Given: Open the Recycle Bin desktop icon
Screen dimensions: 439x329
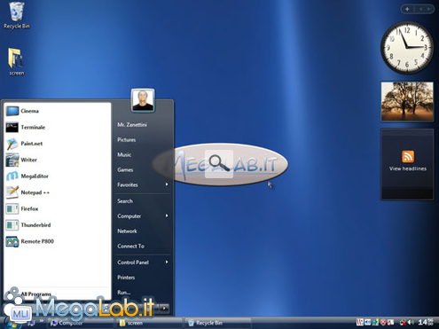Looking at the screenshot, I should click(x=17, y=15).
